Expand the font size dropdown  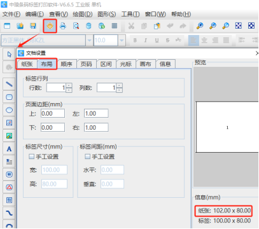coord(122,40)
